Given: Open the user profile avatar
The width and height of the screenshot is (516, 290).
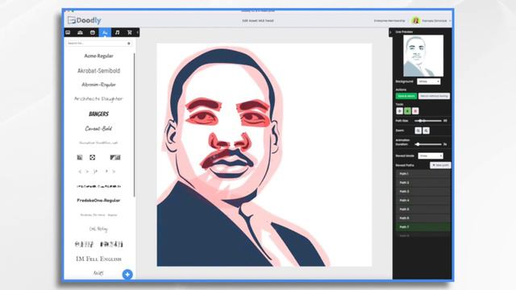Looking at the screenshot, I should (416, 20).
